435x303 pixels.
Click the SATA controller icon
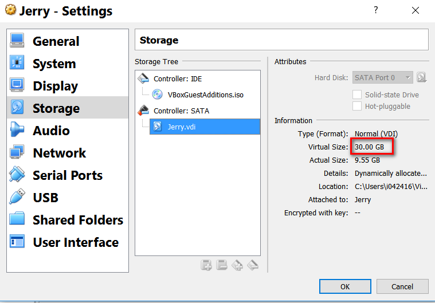(143, 111)
